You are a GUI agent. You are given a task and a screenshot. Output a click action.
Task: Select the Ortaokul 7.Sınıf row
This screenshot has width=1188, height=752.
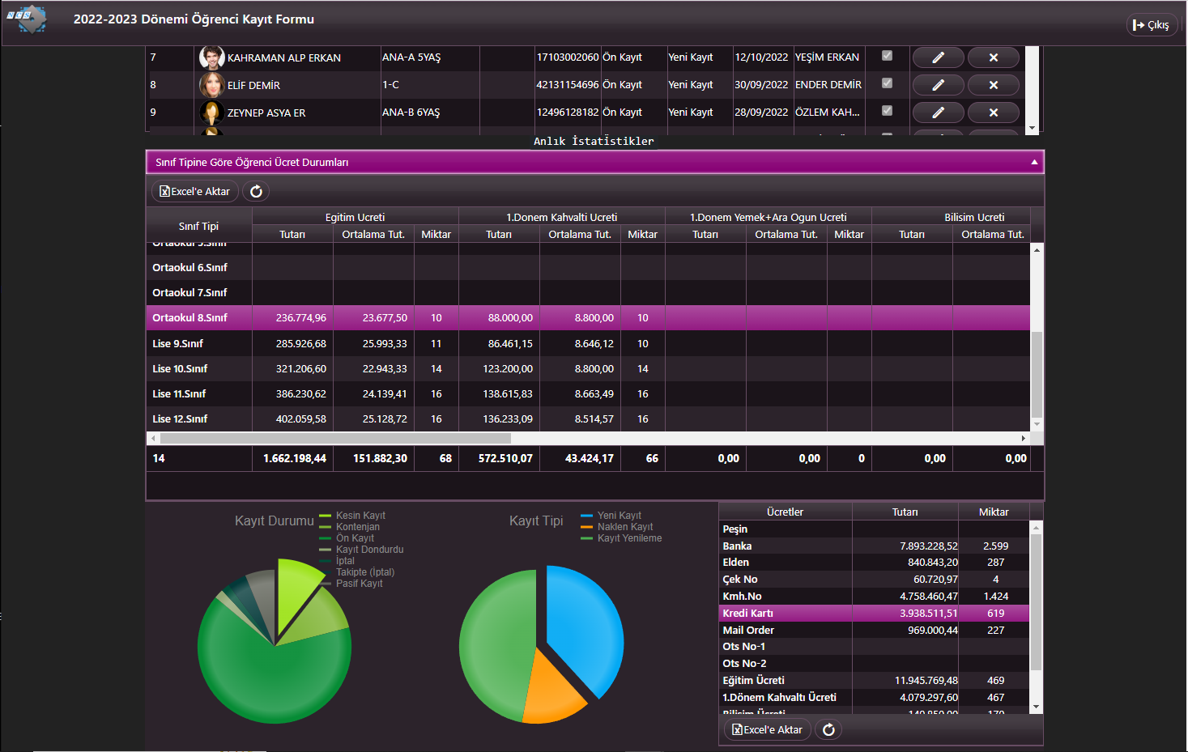(588, 292)
